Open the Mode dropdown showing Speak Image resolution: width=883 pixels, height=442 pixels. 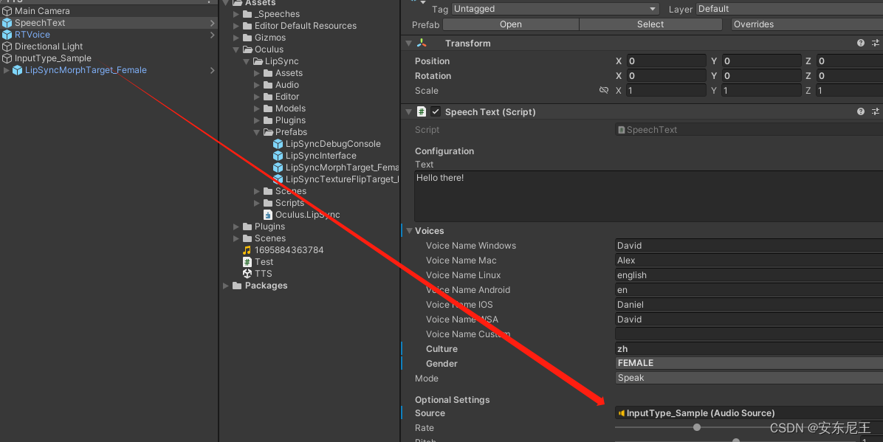point(749,378)
